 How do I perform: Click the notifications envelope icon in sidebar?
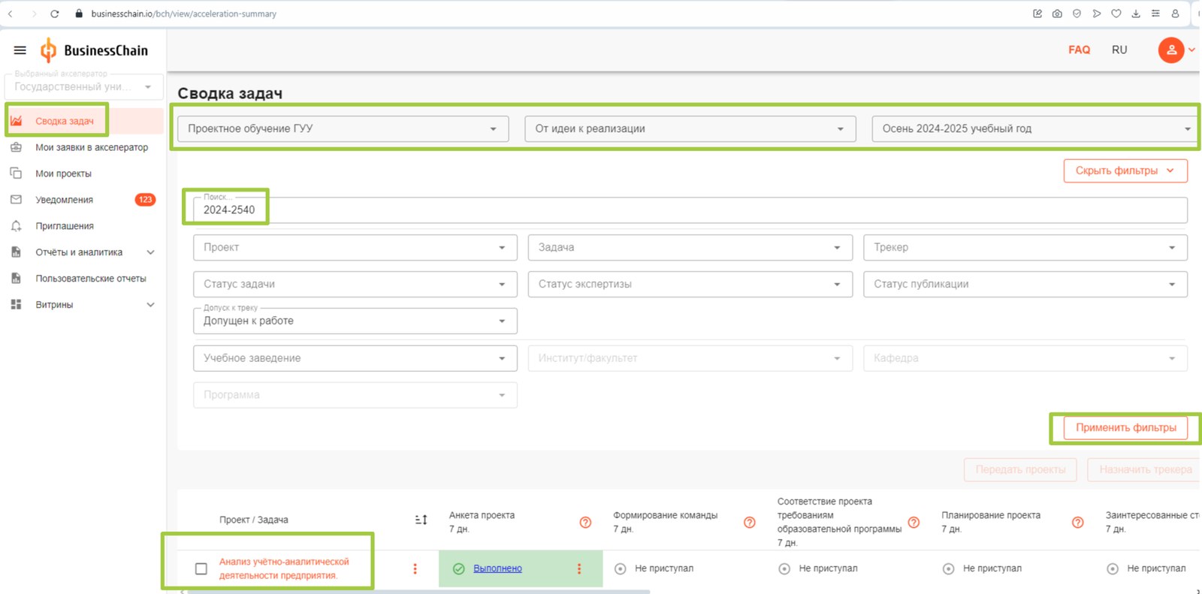tap(16, 200)
